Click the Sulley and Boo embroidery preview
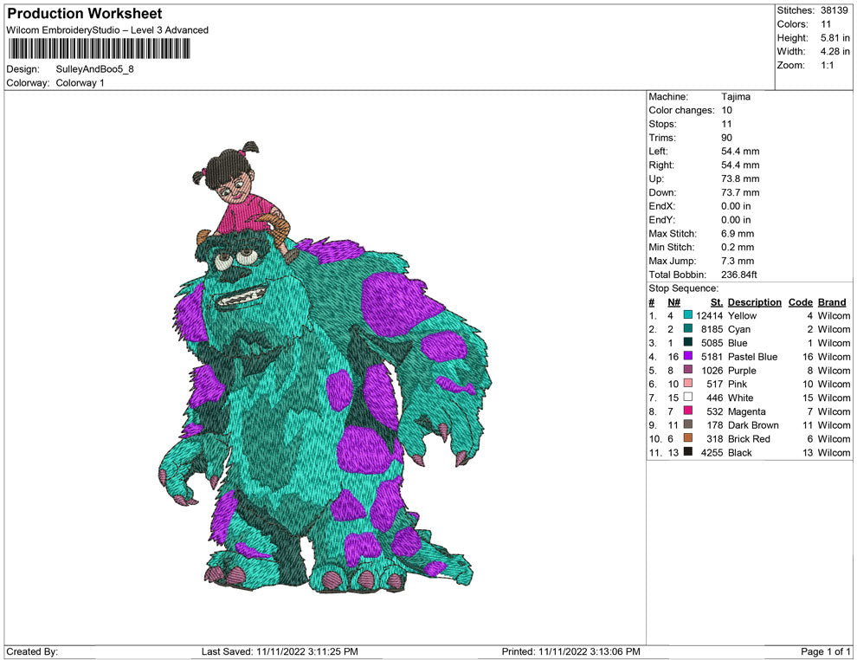857x660 pixels. 325,367
